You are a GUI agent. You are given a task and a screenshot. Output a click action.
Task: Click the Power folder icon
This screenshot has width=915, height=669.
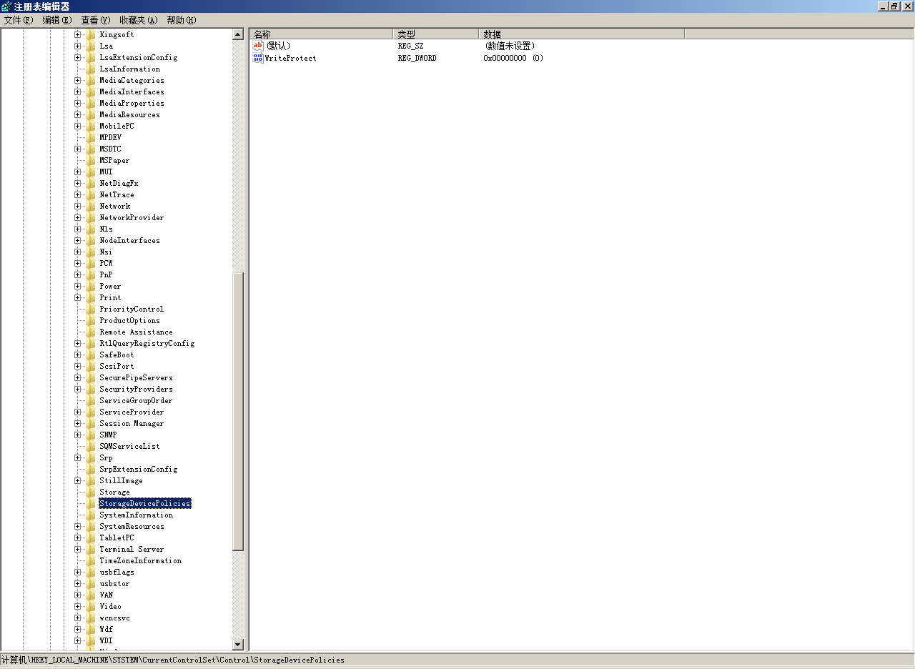click(90, 286)
